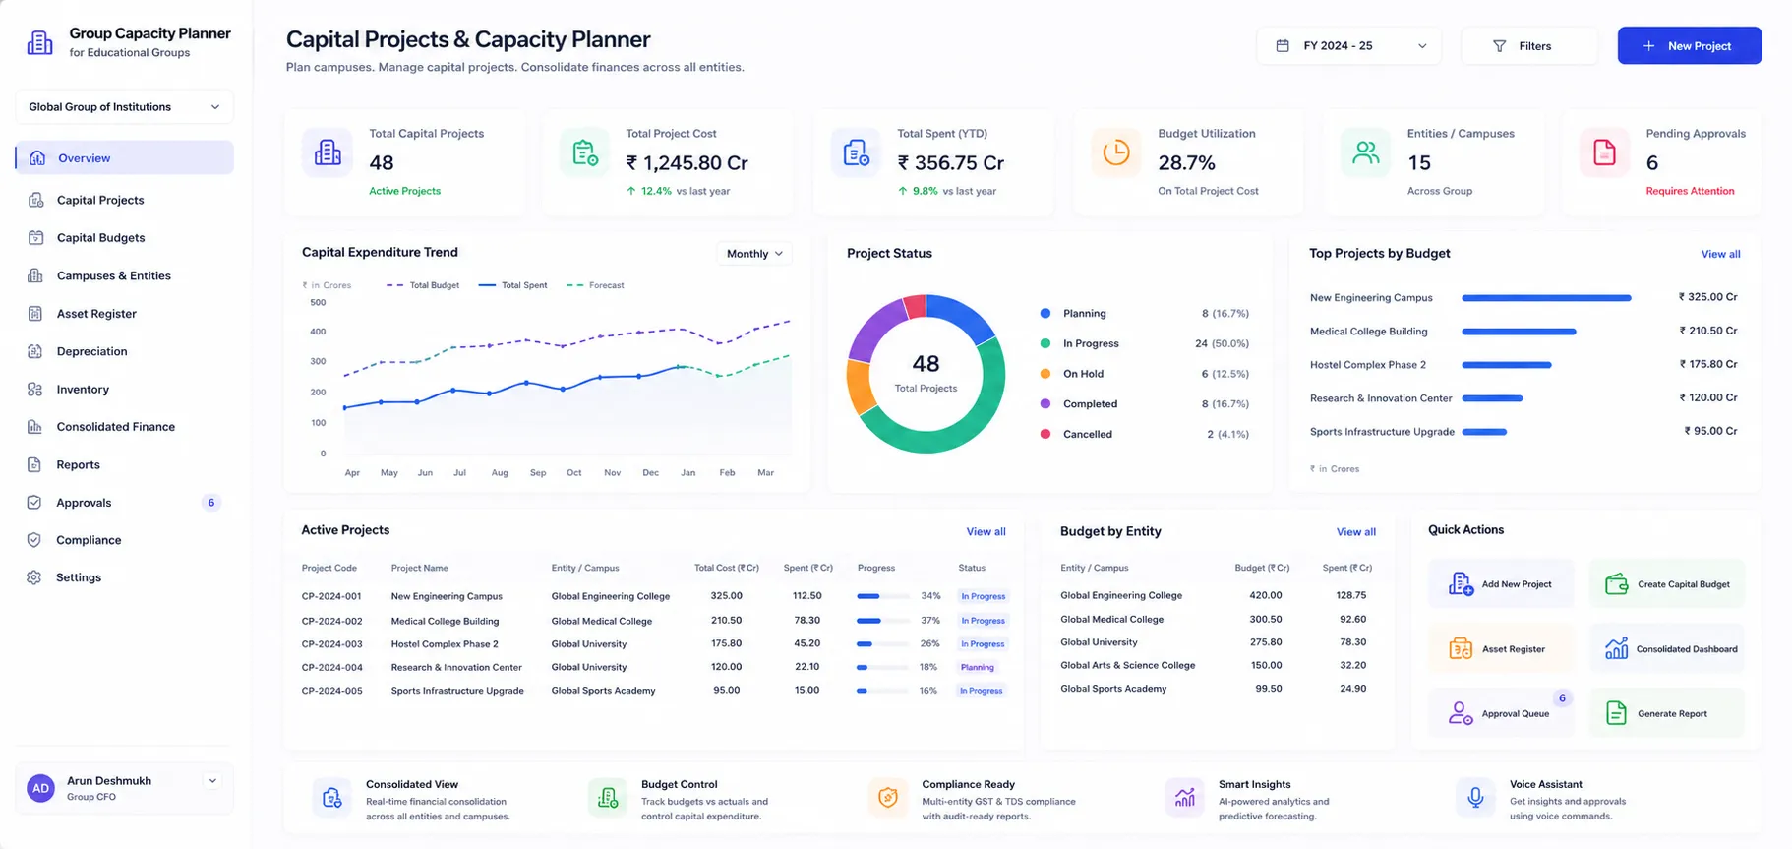Click the Forecast chart legend entry
The height and width of the screenshot is (849, 1792).
pos(595,285)
